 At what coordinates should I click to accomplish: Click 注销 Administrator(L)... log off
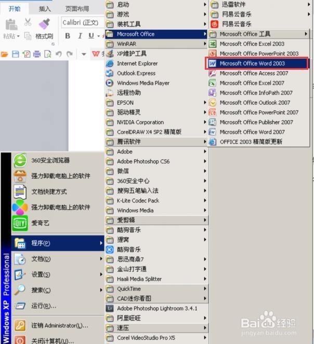click(58, 326)
